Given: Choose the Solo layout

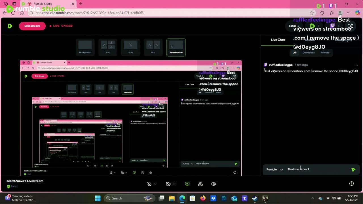Looking at the screenshot, I should coord(130,47).
